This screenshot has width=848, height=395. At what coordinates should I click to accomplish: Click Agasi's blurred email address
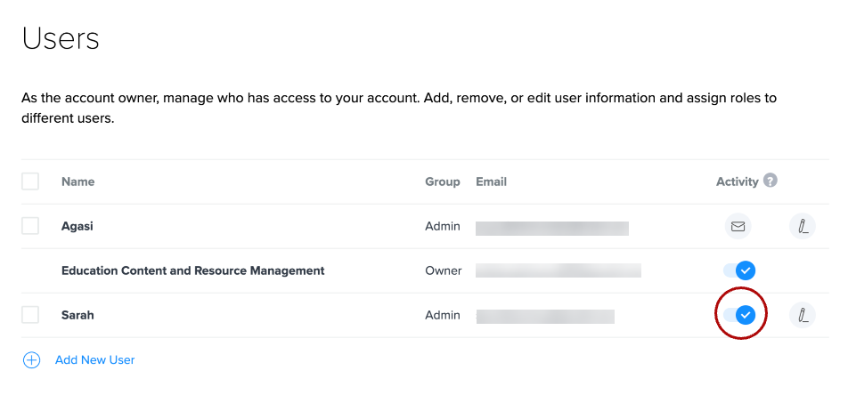point(552,228)
